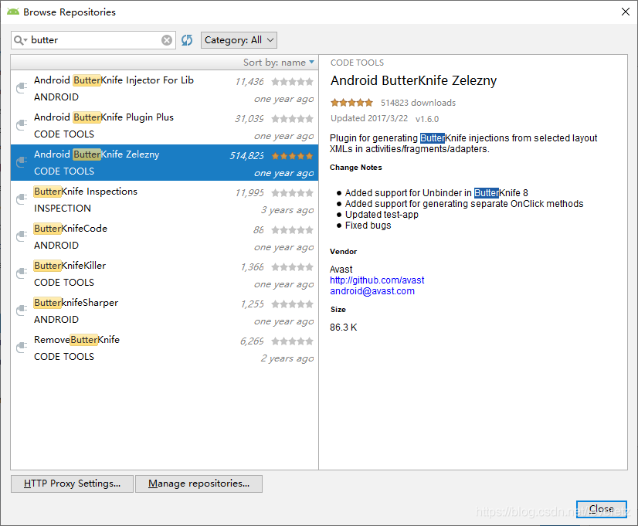Open Manage repositories dialog

(199, 484)
